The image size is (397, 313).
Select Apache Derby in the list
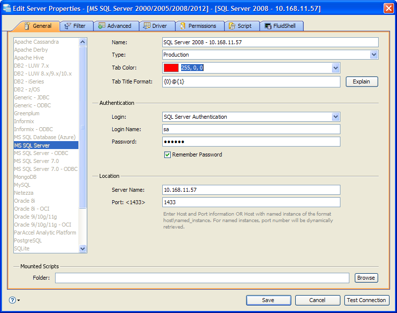point(31,50)
